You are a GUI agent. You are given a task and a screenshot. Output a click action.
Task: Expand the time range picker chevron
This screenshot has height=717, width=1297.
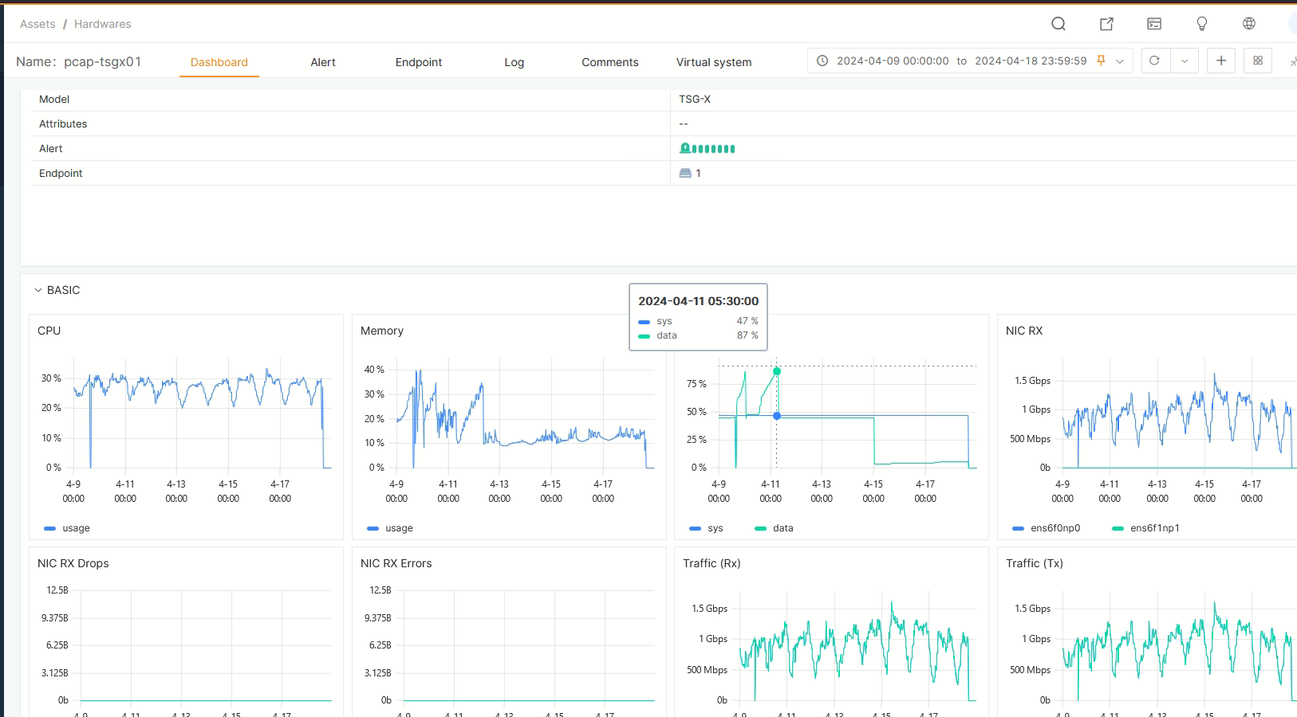[x=1120, y=61]
